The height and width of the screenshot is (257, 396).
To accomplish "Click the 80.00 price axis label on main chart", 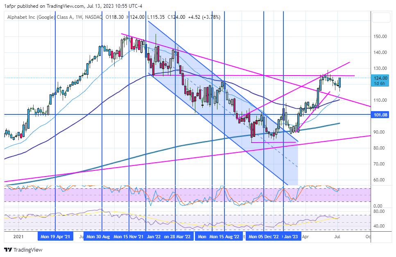I will (380, 148).
